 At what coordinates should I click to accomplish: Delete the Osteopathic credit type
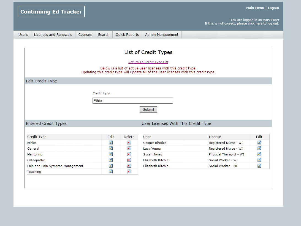tap(129, 160)
